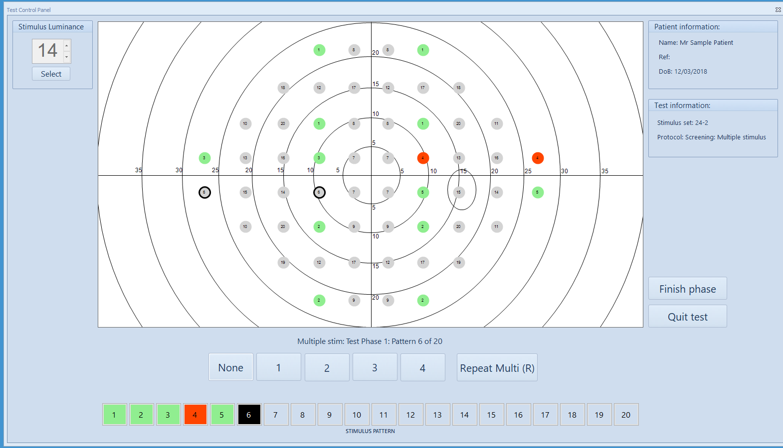
Task: Close the Test Control Panel window
Action: tap(778, 9)
